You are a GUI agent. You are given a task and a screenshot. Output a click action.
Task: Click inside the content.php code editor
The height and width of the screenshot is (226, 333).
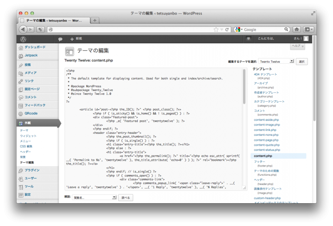(154, 129)
